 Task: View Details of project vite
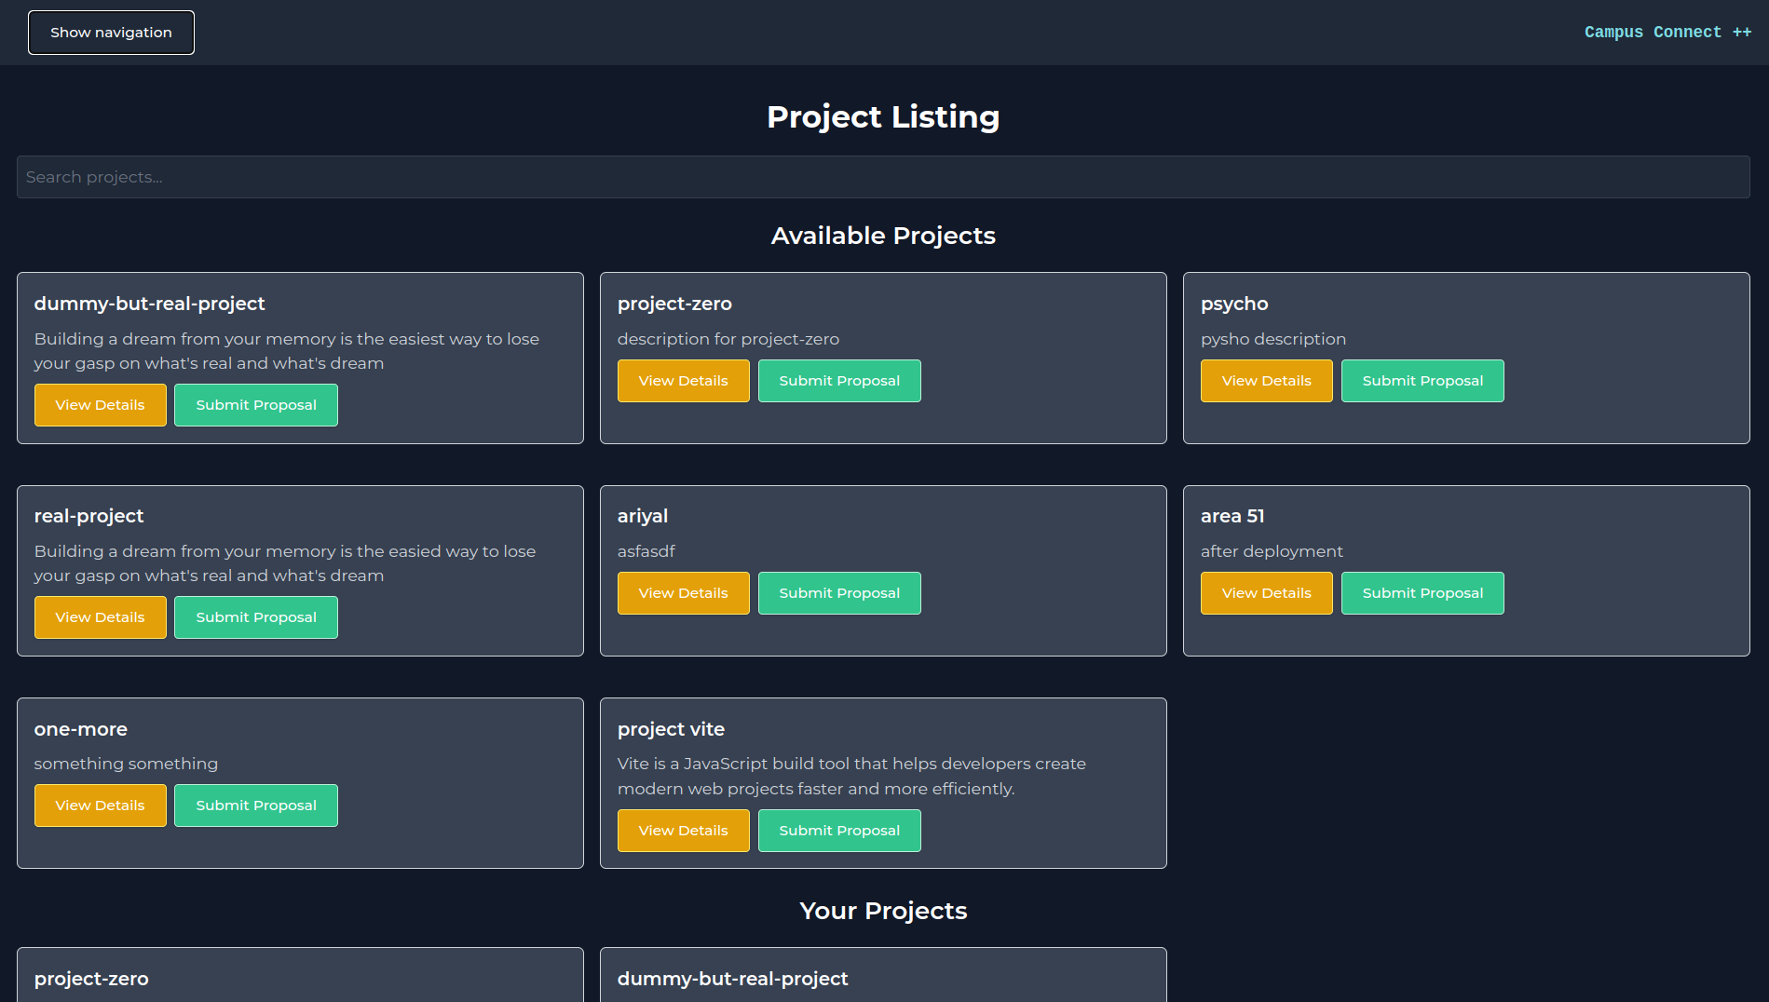tap(684, 831)
